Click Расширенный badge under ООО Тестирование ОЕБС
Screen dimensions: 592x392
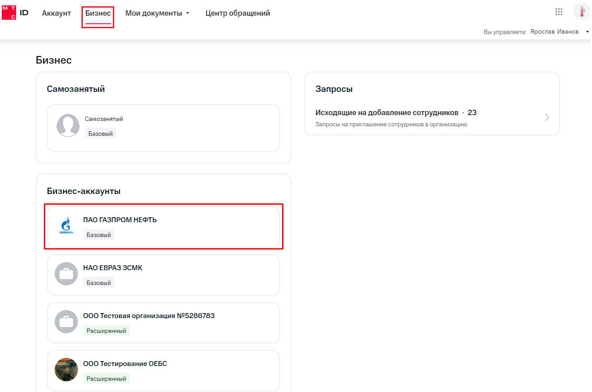point(107,379)
